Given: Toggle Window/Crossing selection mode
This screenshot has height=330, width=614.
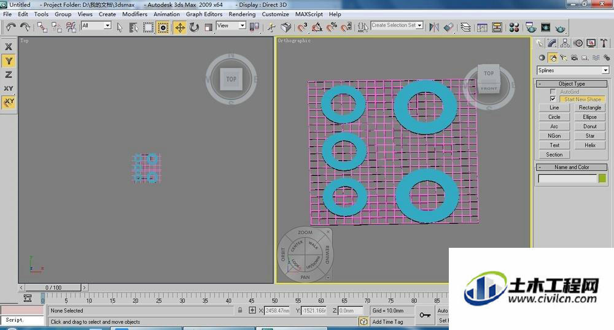Looking at the screenshot, I should pos(163,27).
